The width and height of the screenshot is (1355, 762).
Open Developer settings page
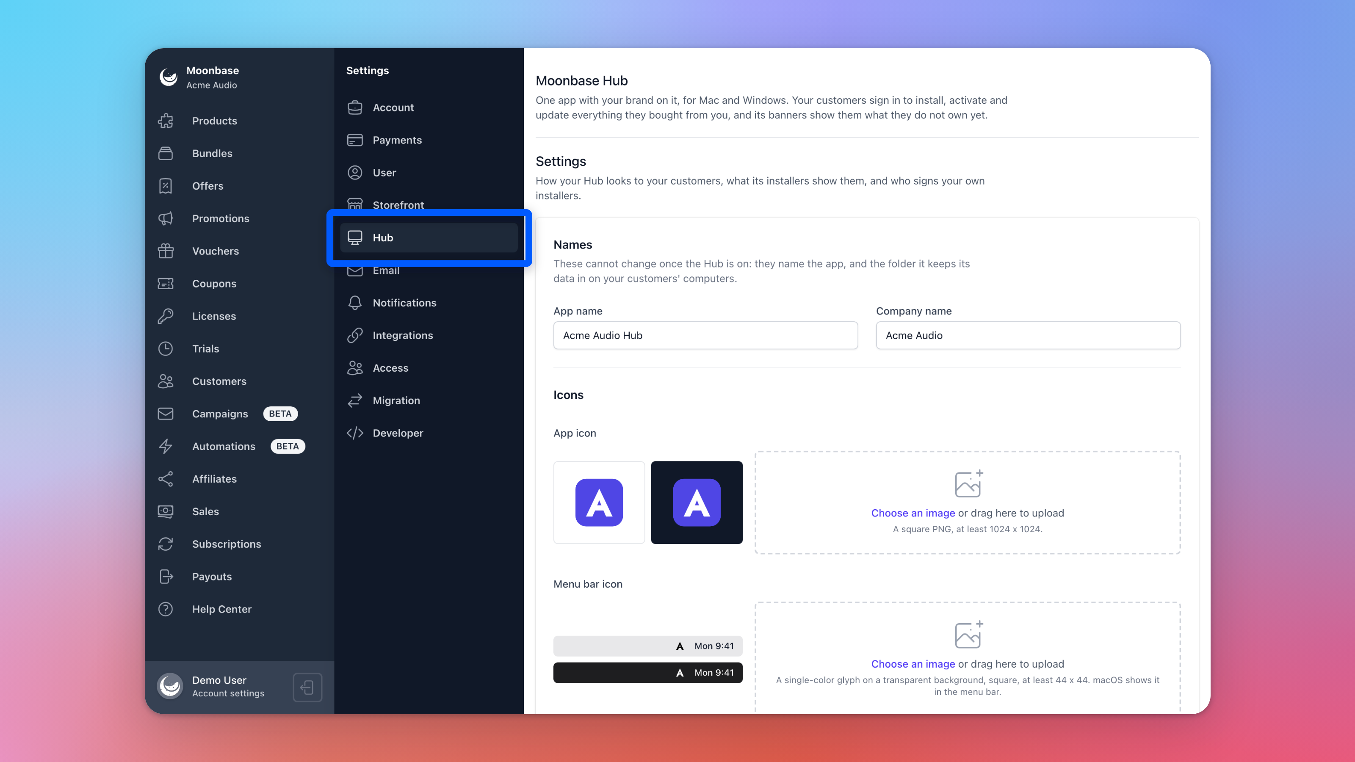pyautogui.click(x=429, y=433)
